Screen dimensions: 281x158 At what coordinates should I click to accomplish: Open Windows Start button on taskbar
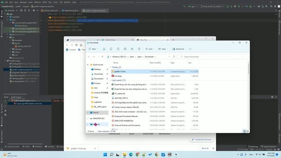click(105, 154)
